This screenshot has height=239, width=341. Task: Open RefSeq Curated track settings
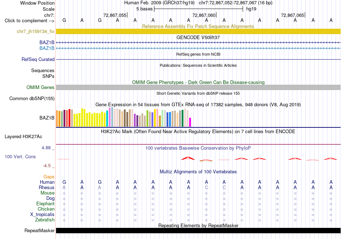(38, 59)
